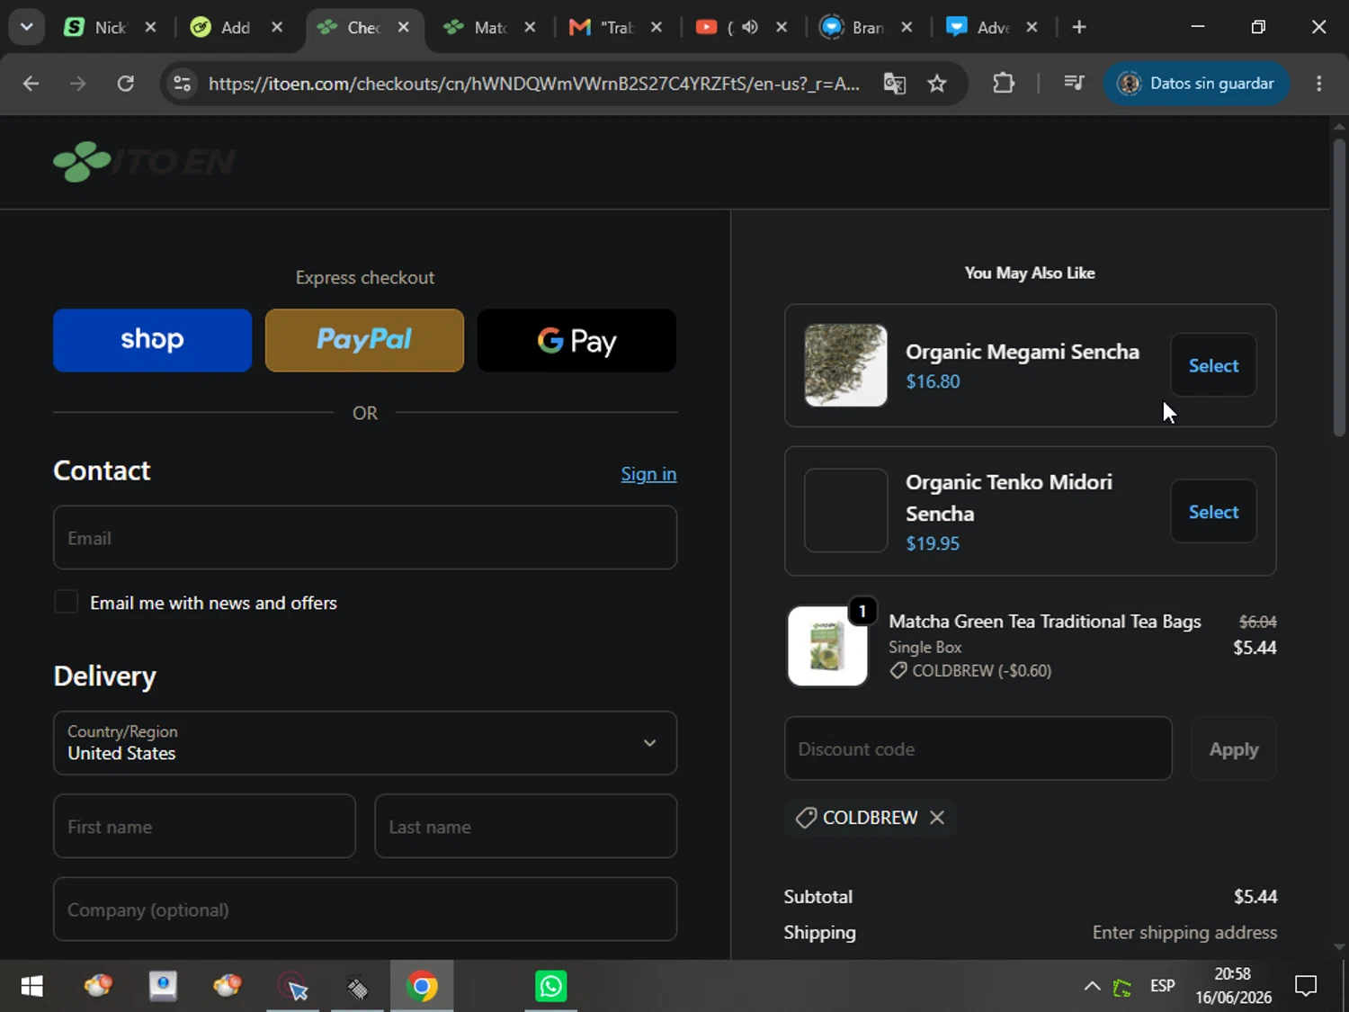Mute the YouTube tab audio icon

[x=749, y=27]
